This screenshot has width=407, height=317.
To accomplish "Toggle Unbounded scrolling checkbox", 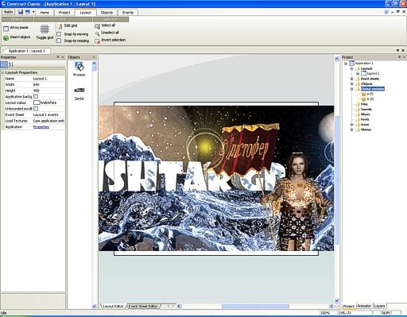I will pos(36,109).
